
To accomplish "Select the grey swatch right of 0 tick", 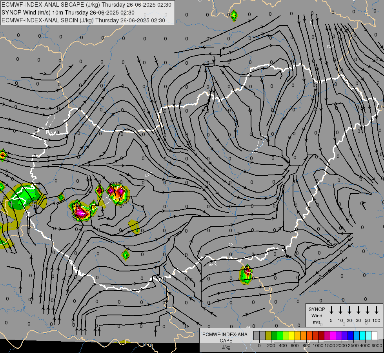I will pyautogui.click(x=262, y=335).
